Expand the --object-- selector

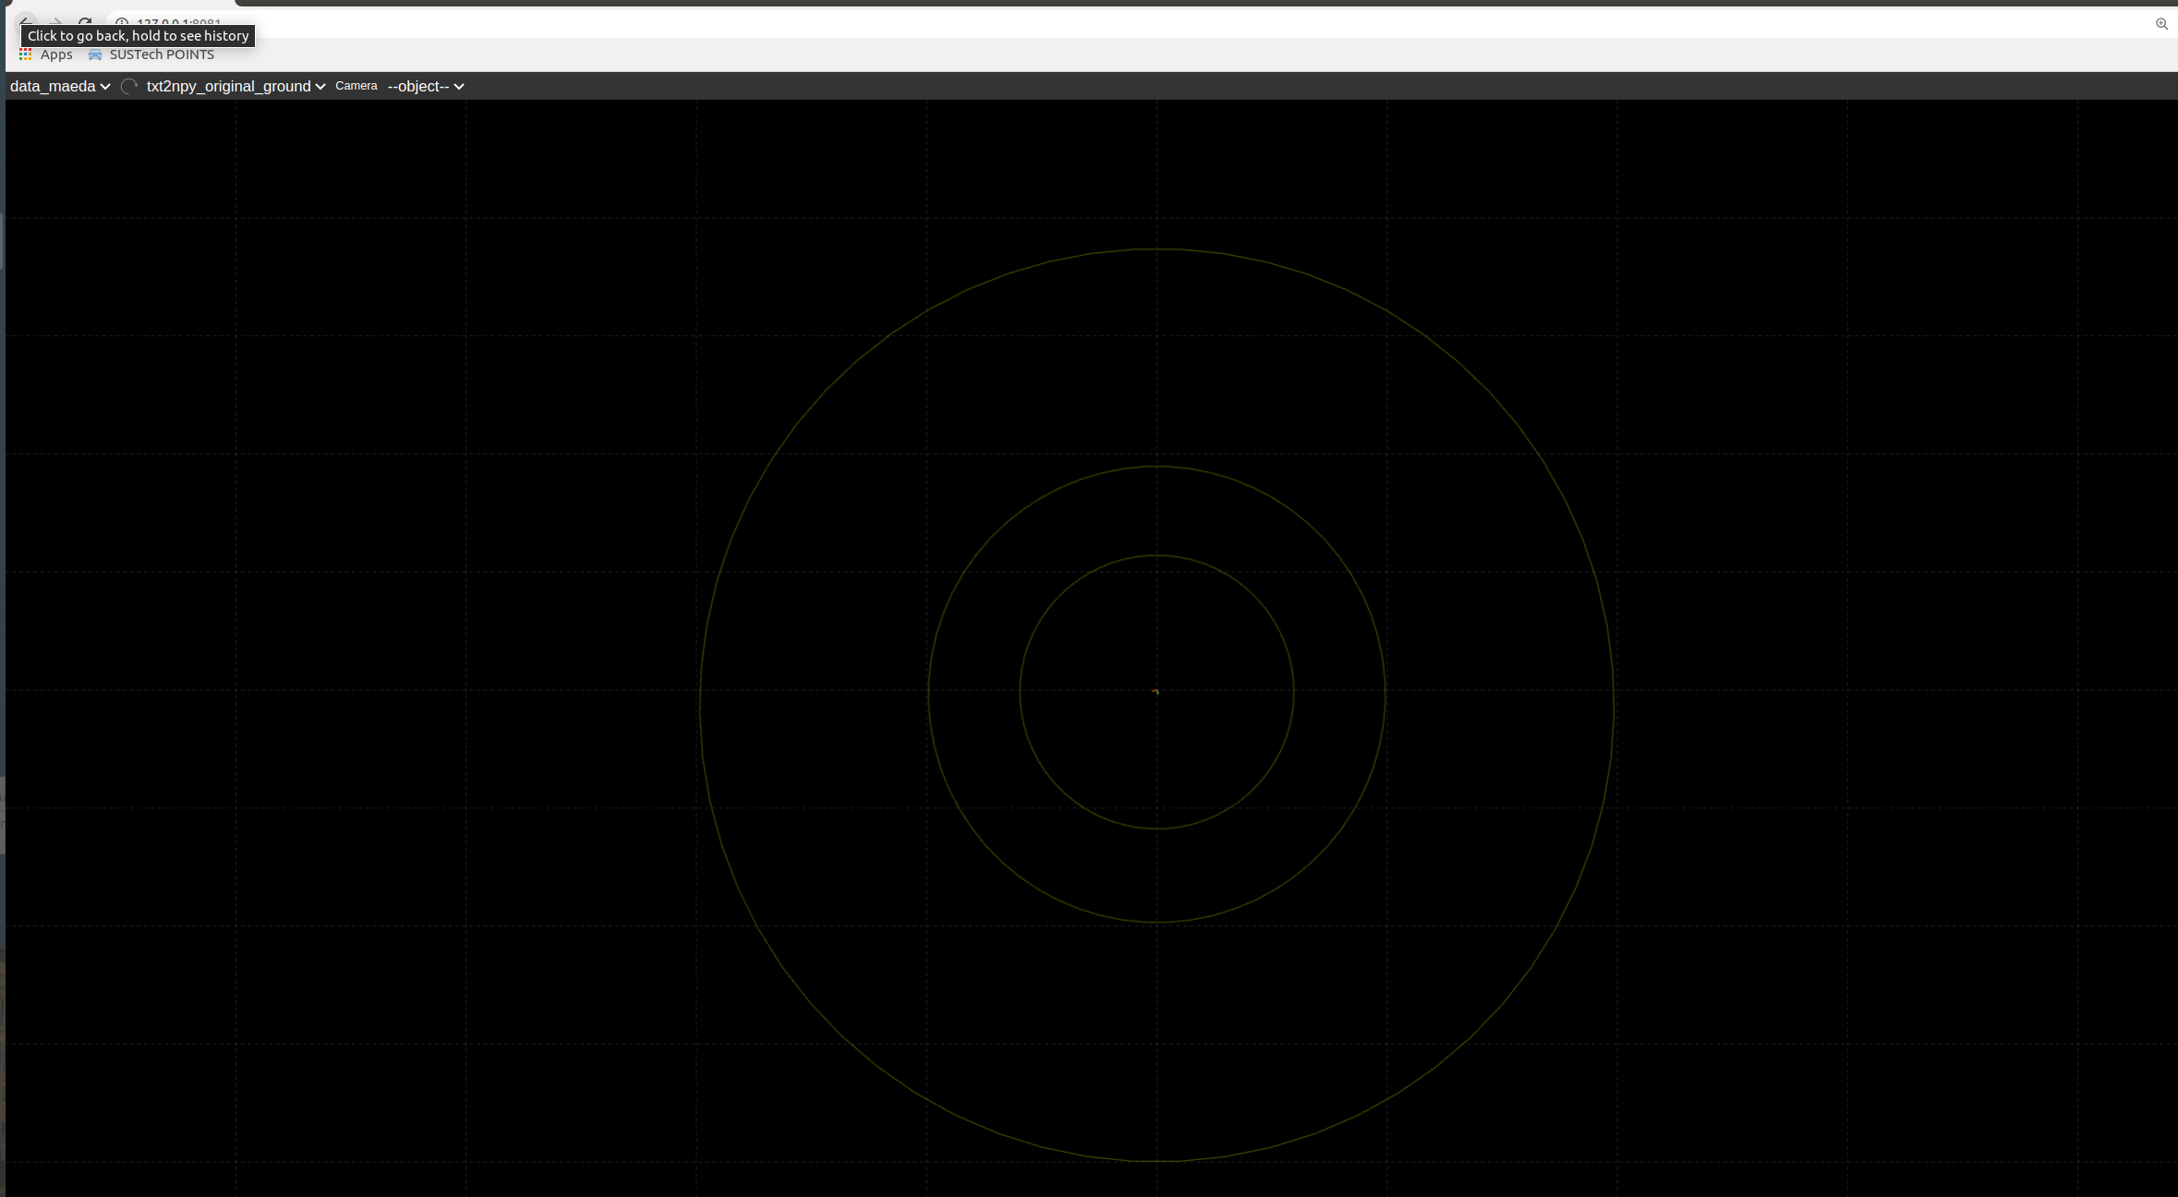(423, 86)
